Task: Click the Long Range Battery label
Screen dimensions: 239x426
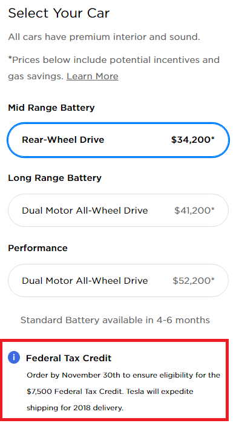Action: [54, 178]
